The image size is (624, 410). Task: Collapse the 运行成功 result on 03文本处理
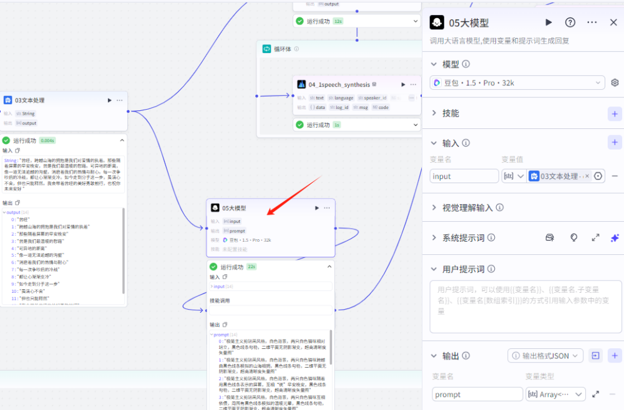coord(122,140)
